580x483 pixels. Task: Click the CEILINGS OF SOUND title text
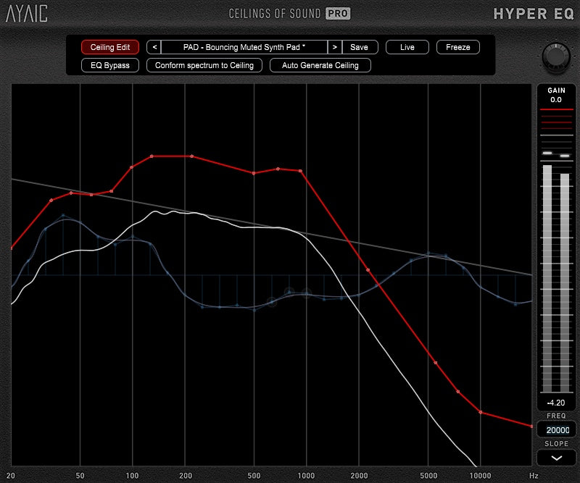click(275, 14)
